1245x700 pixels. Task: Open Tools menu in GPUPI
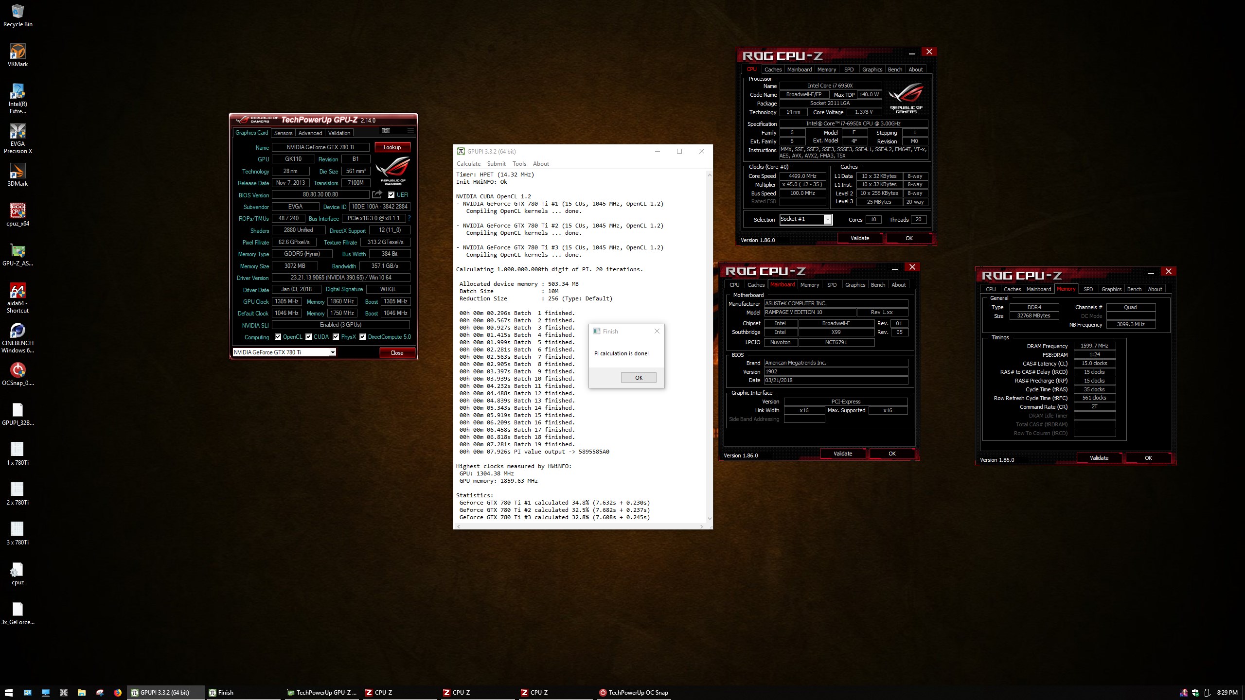[x=519, y=164]
